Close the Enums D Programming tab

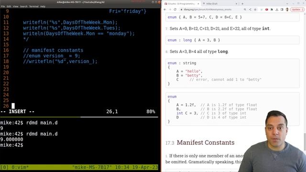198,4
